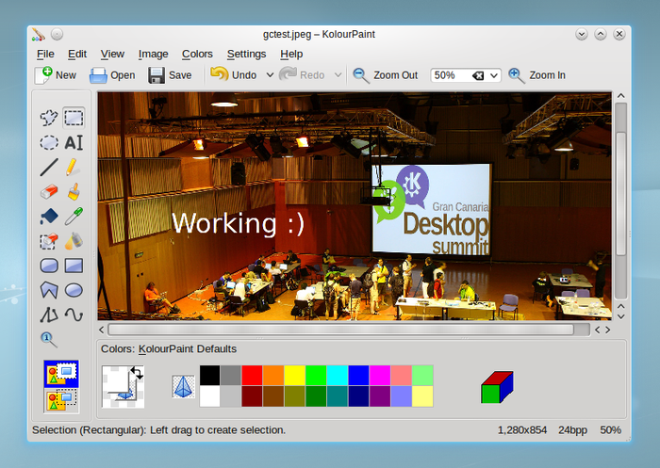Screen dimensions: 660x468
Task: Select the Zoom magnifier tool
Action: [49, 339]
